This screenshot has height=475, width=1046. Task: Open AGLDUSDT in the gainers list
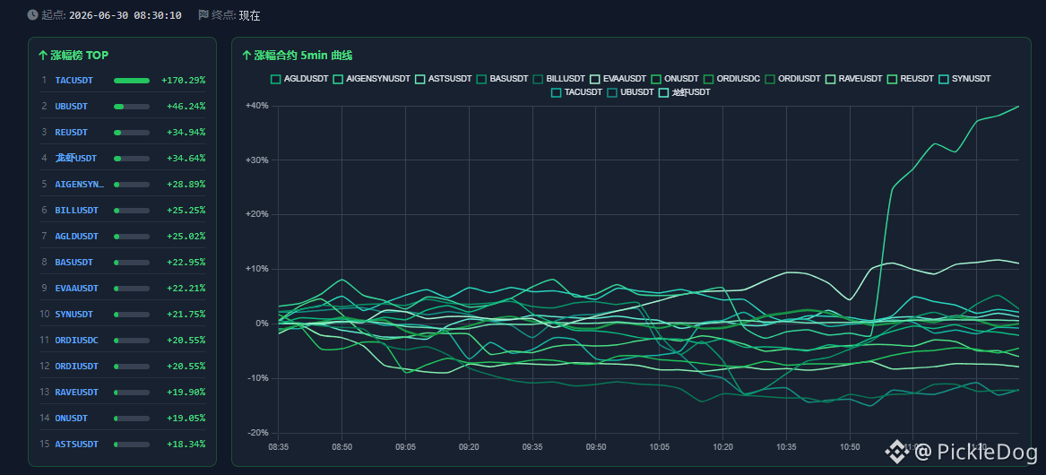77,237
